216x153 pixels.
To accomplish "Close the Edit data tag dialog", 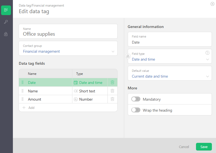I will point(212,4).
